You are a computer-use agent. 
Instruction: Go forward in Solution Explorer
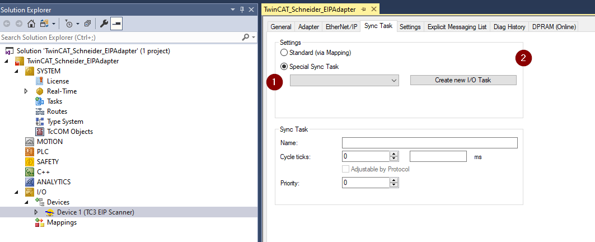(19, 24)
